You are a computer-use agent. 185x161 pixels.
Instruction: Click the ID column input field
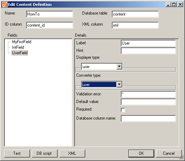[x=50, y=25]
